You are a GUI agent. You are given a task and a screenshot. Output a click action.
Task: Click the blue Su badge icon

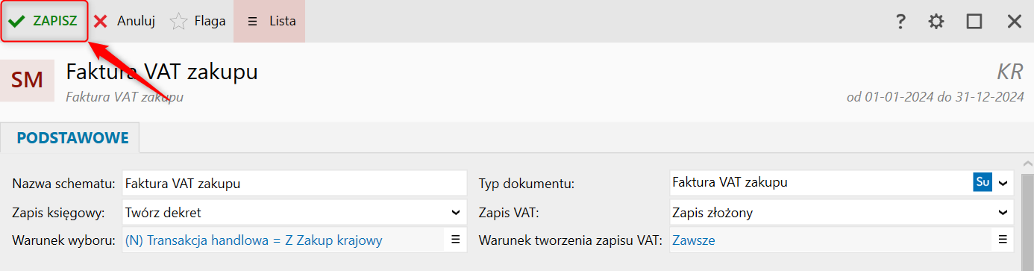(x=983, y=182)
